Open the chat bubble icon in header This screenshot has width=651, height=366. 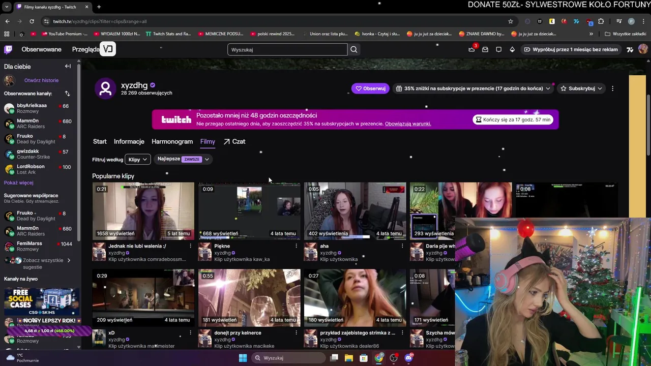(x=498, y=49)
